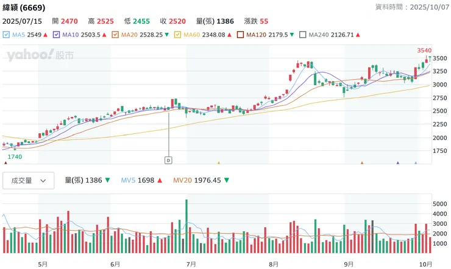Click the light blue triangle marker near October
451x269 pixels.
[x=416, y=163]
